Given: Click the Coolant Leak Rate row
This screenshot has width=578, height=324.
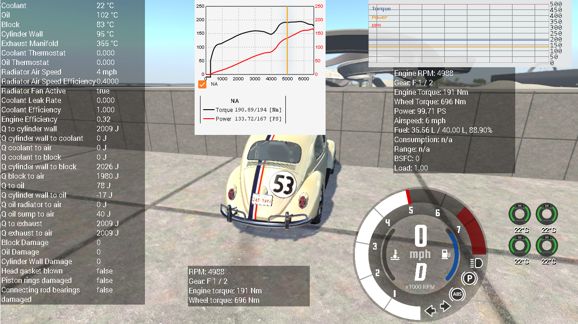Looking at the screenshot, I should [x=72, y=100].
